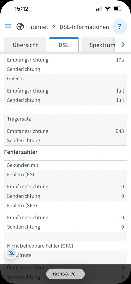This screenshot has height=284, width=131.
Task: Select the Trägersatz row label
Action: point(19,119)
